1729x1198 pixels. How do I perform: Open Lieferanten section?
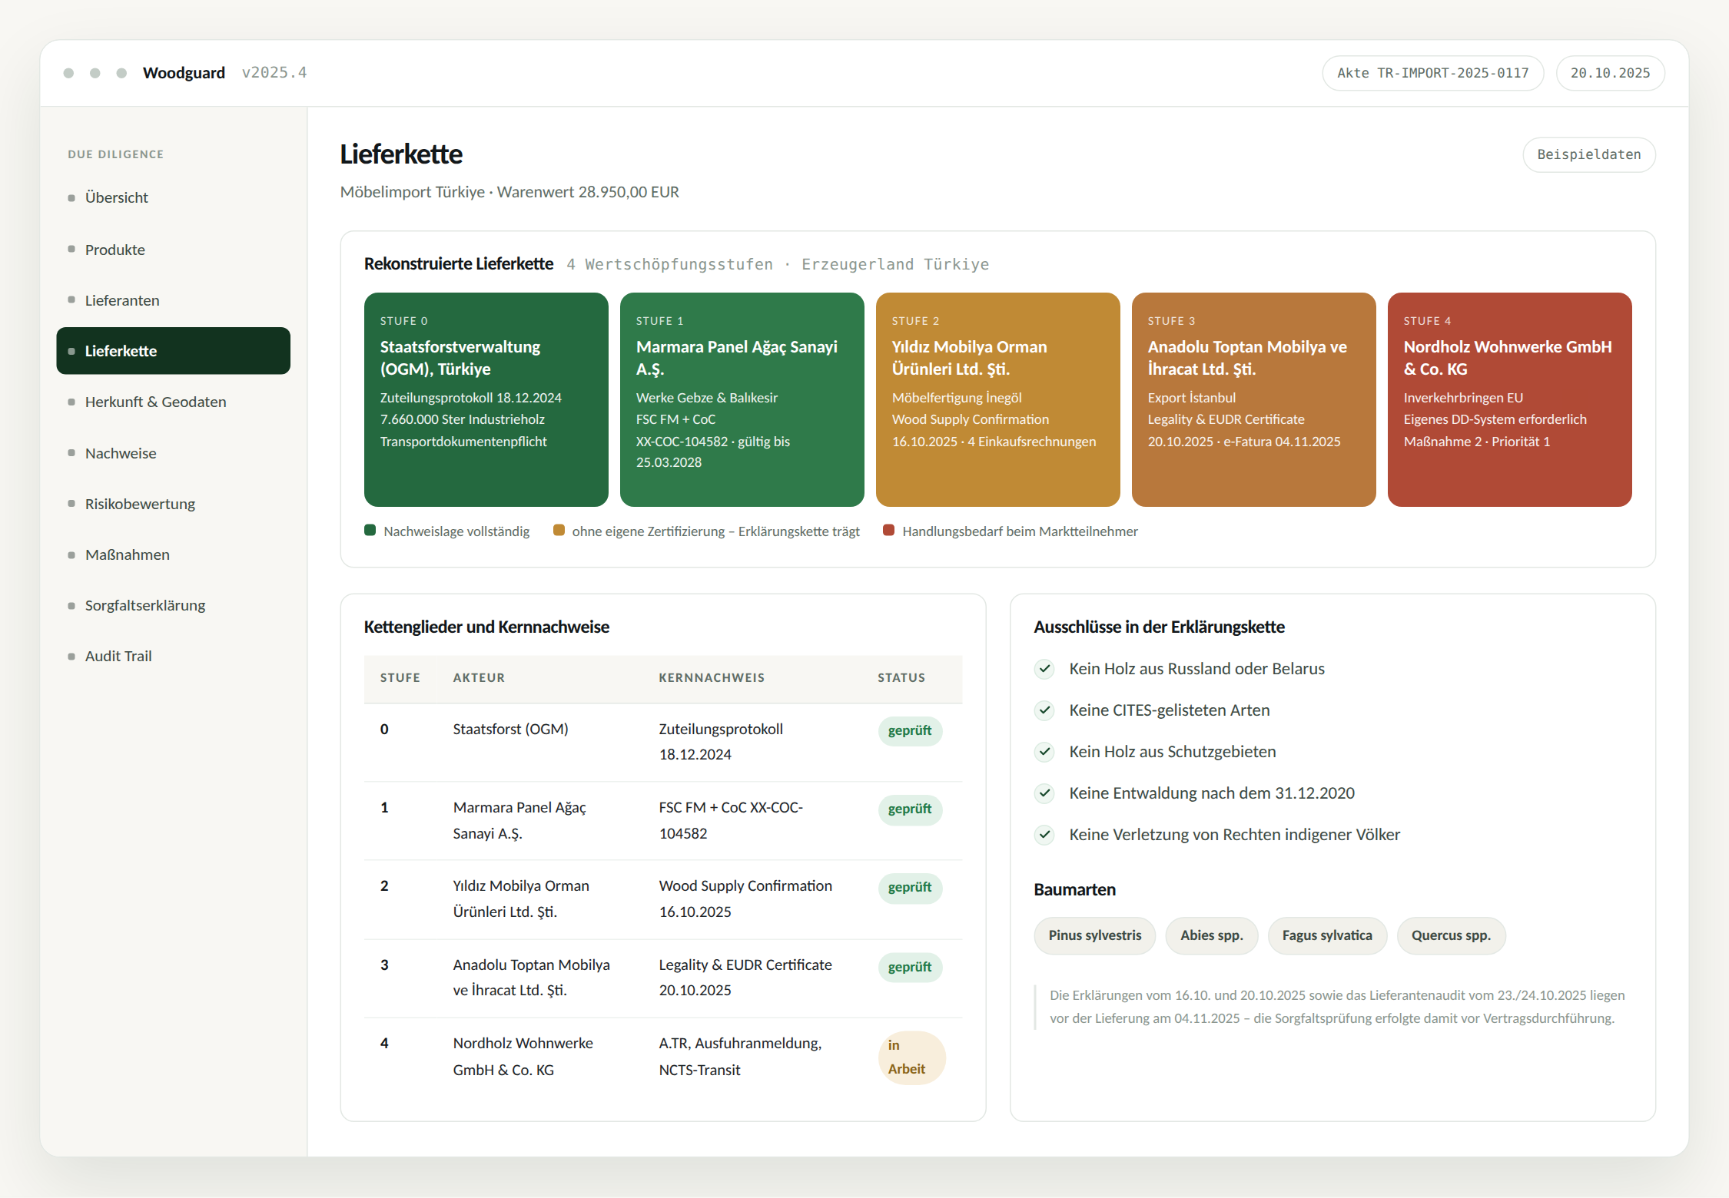[173, 300]
